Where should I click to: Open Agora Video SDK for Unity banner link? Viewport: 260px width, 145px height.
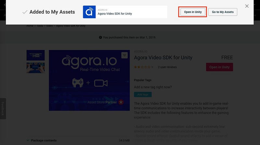click(115, 14)
